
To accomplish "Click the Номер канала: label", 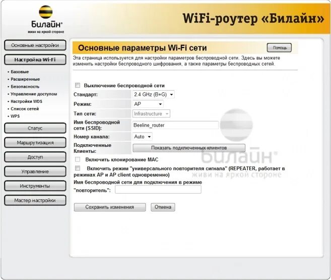I will (92, 137).
